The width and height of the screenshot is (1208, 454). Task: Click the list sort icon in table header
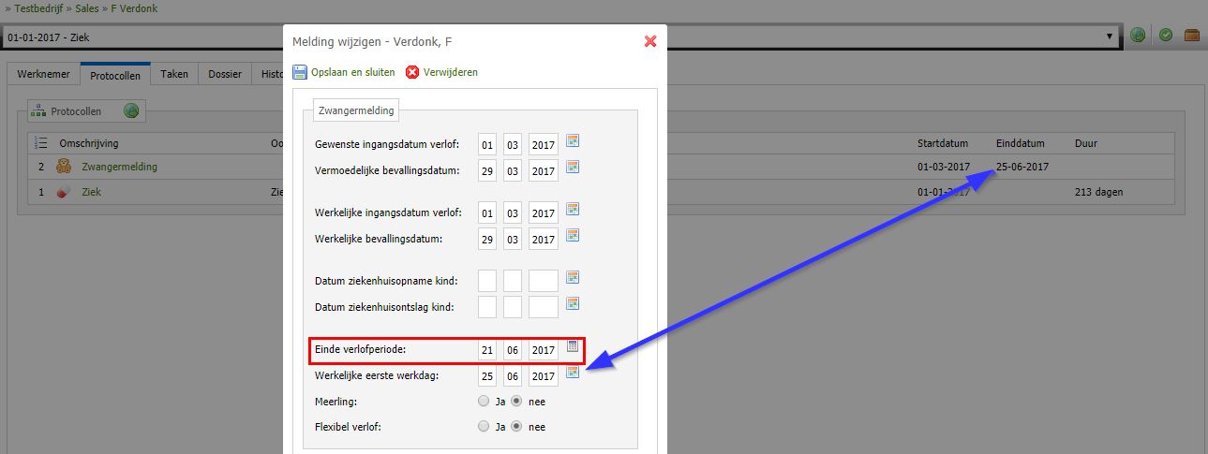pyautogui.click(x=40, y=143)
